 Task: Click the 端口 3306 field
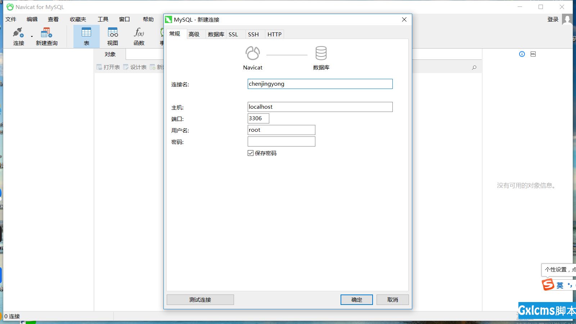(x=258, y=118)
